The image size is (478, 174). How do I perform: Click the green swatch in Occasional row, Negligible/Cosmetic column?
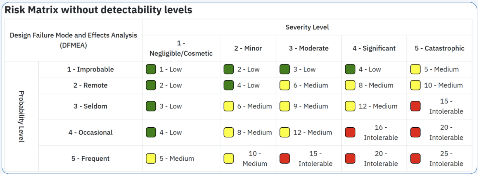point(151,132)
